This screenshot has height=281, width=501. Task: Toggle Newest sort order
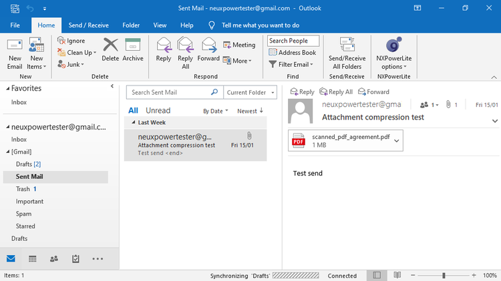pos(250,111)
